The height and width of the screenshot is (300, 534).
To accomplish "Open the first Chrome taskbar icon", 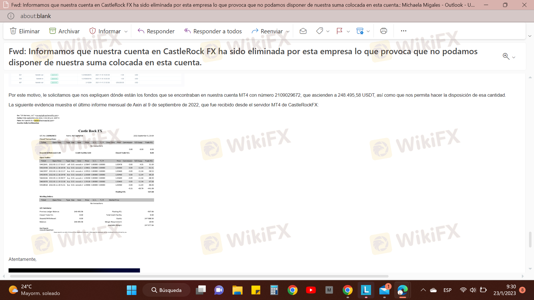I will click(293, 290).
